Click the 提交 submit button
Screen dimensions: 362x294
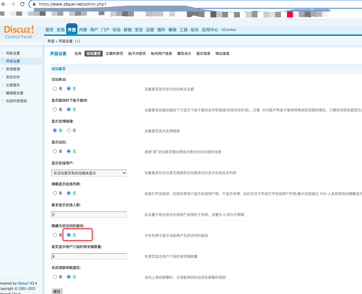pos(57,291)
